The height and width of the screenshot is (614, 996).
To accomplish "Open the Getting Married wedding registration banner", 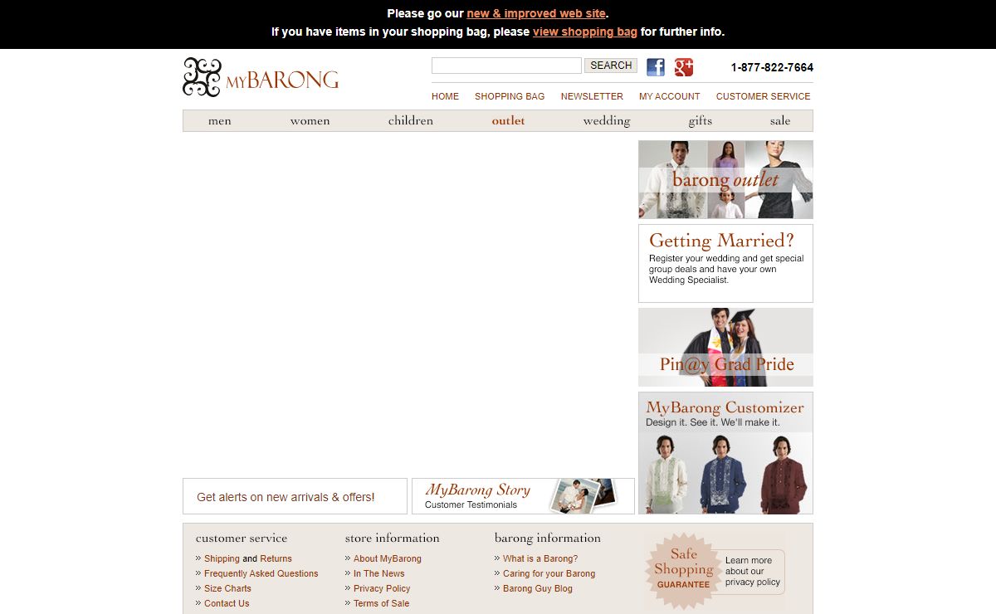I will [725, 263].
